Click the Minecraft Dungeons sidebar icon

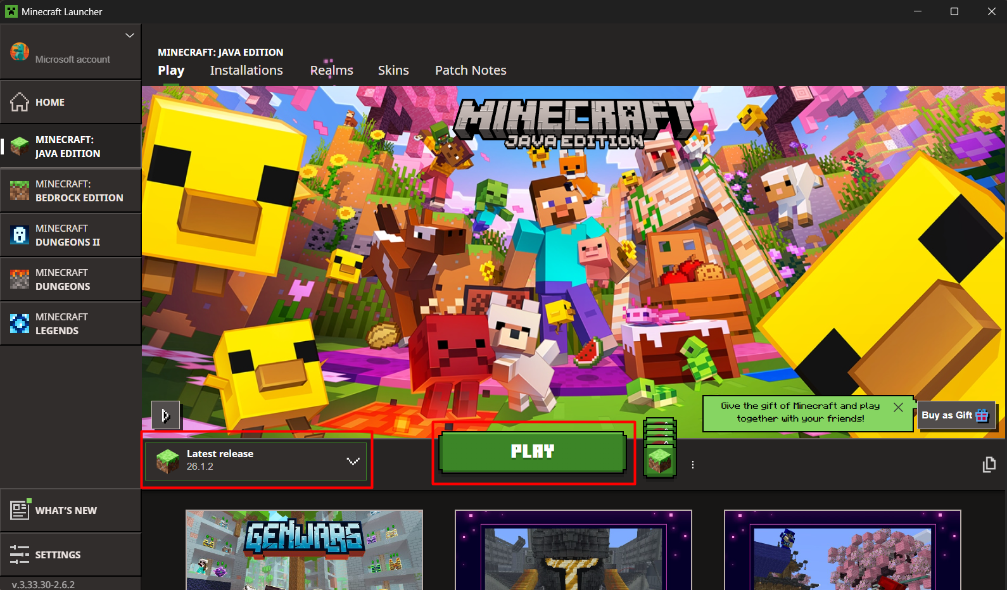coord(20,279)
